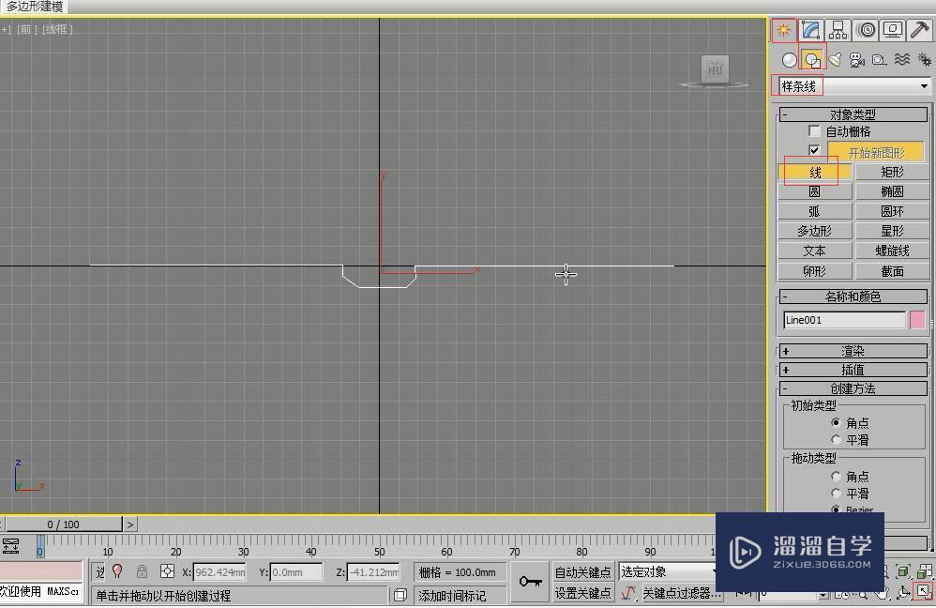This screenshot has width=936, height=608.
Task: Select the Geometry sphere category icon
Action: (x=790, y=60)
